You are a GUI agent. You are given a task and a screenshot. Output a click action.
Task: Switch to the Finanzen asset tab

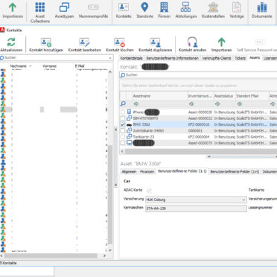tap(147, 171)
